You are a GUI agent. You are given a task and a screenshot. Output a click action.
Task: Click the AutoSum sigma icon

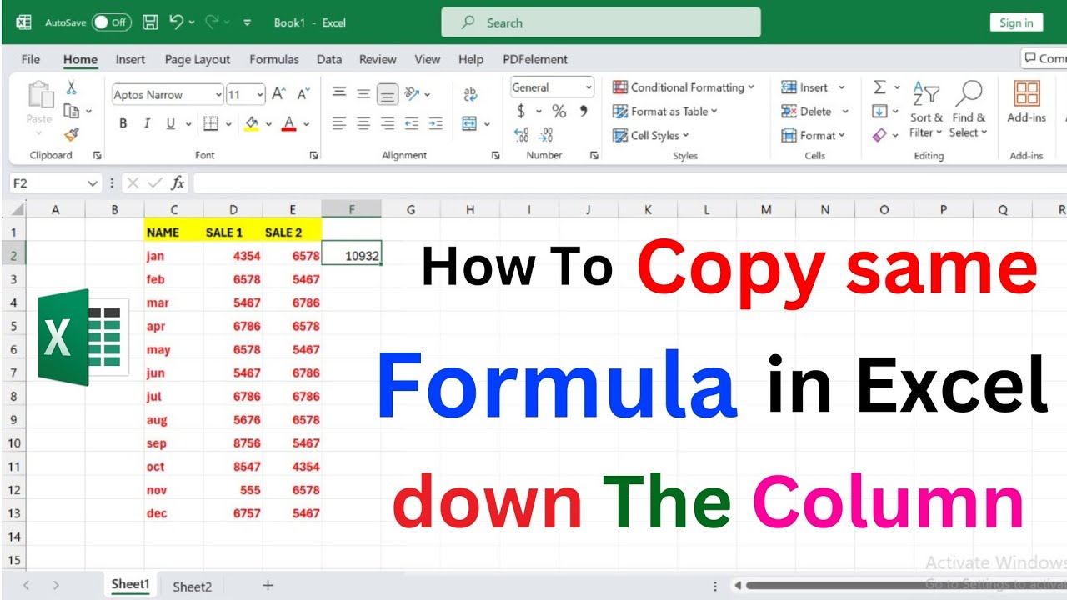tap(879, 87)
